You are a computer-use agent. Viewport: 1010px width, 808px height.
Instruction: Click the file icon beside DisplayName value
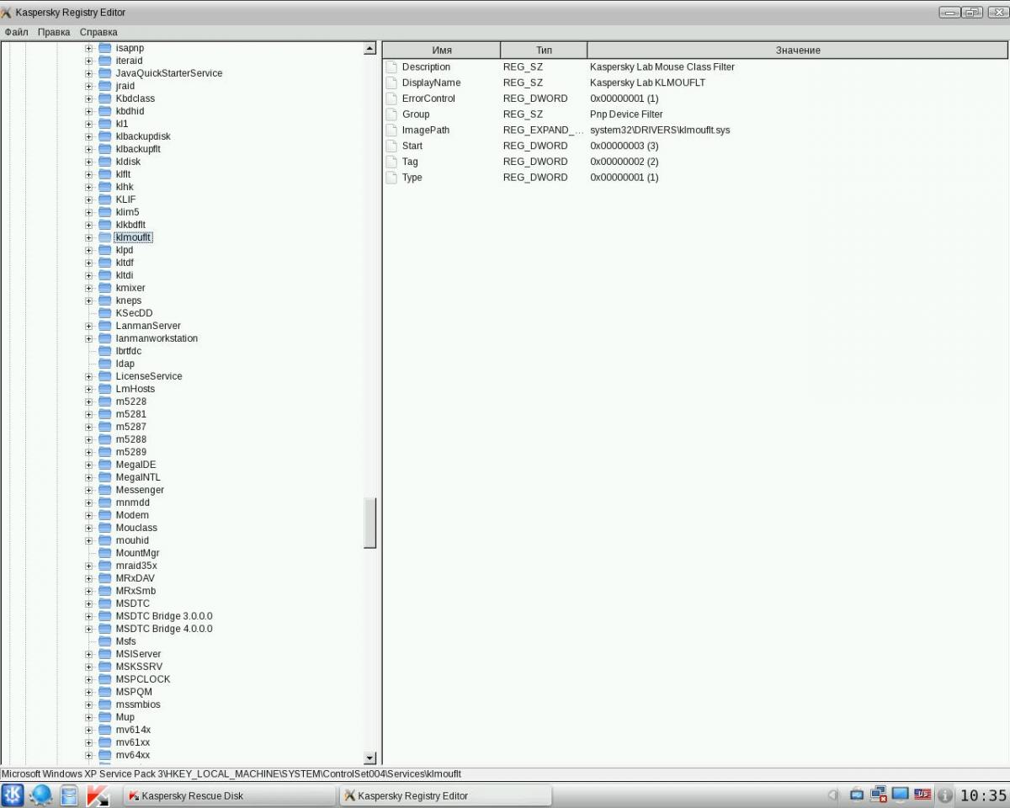point(391,82)
